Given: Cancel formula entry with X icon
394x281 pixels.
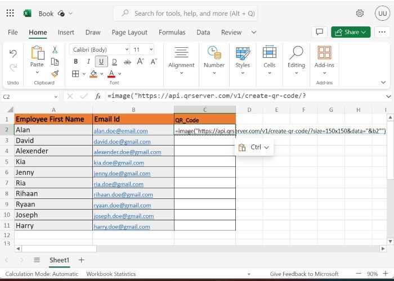Looking at the screenshot, I should click(x=70, y=96).
